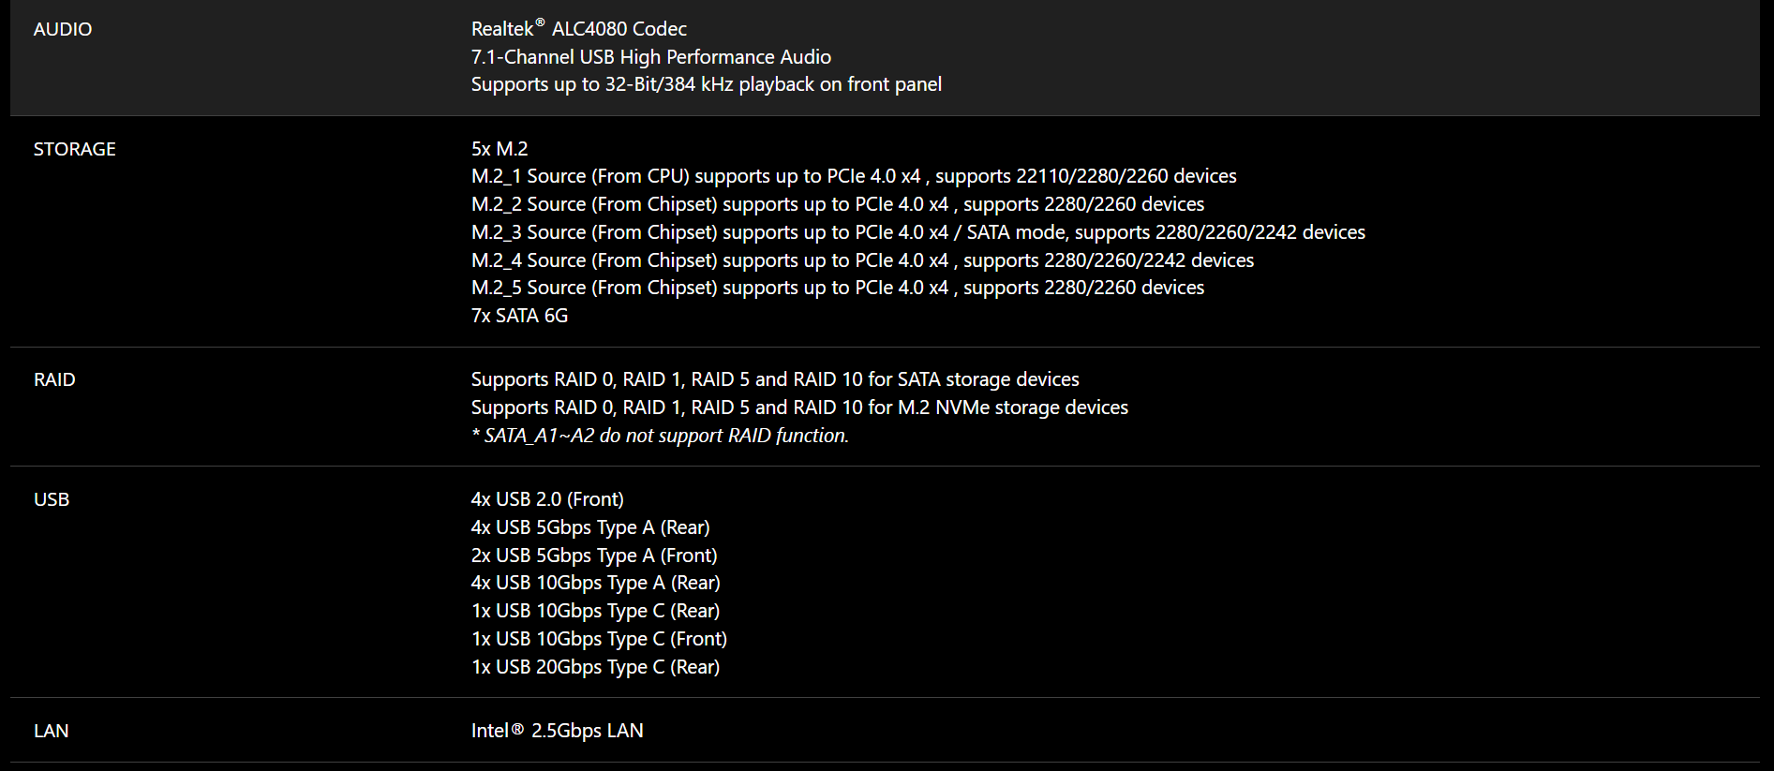The image size is (1774, 771).
Task: Click the 7.1-Channel USB High Performance Audio line
Action: 650,57
